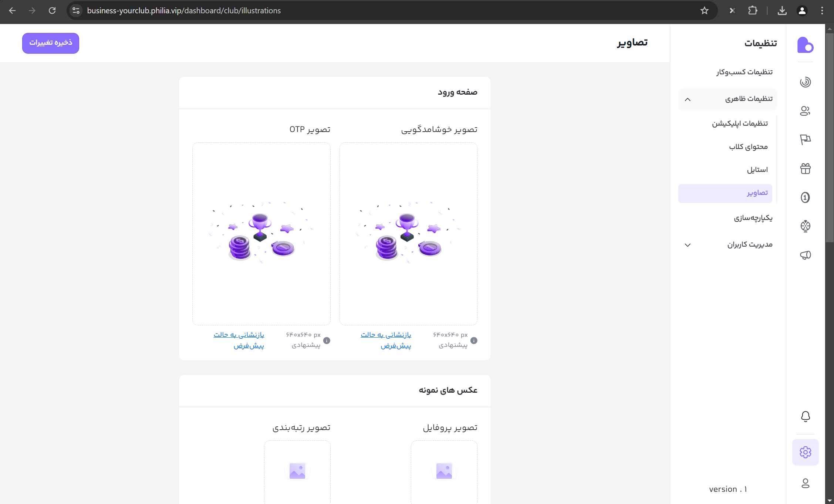Click the info icon under welcome image
This screenshot has height=504, width=834.
coord(474,341)
